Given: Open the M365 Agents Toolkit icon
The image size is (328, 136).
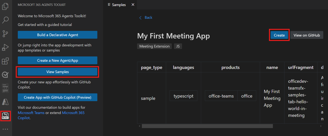Looking at the screenshot, I should click(x=5, y=116).
